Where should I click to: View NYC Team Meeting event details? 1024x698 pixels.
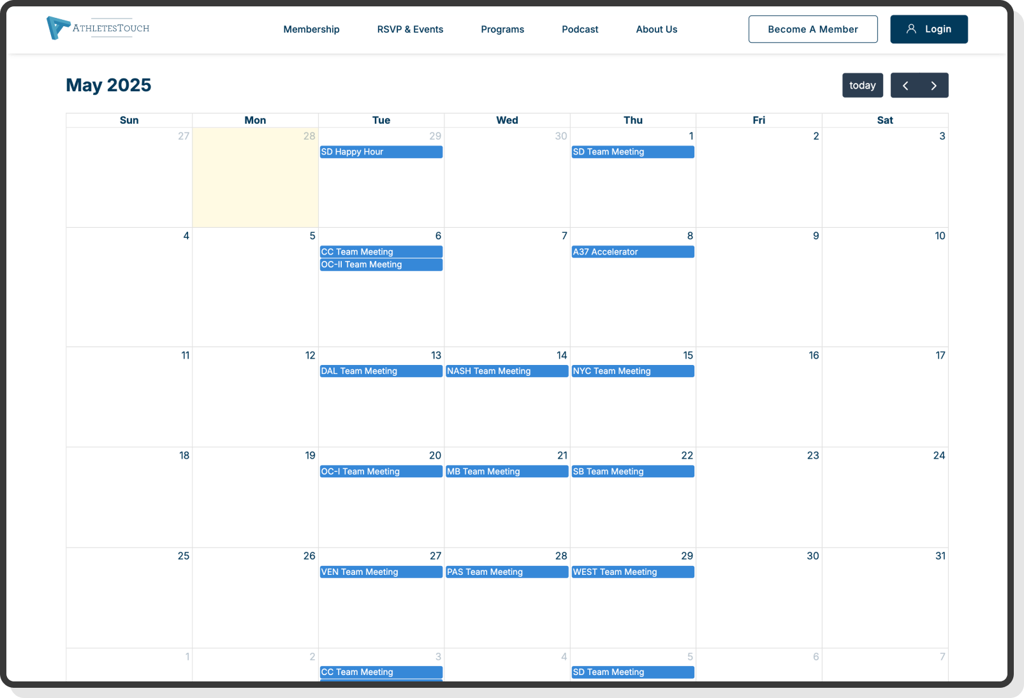point(633,371)
